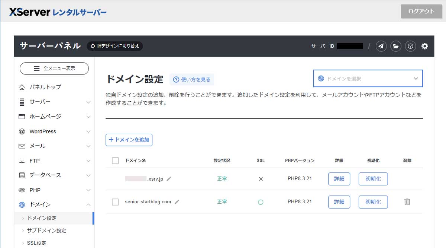Check the checkbox for the xsrv.jp domain
The height and width of the screenshot is (248, 446).
tap(115, 179)
